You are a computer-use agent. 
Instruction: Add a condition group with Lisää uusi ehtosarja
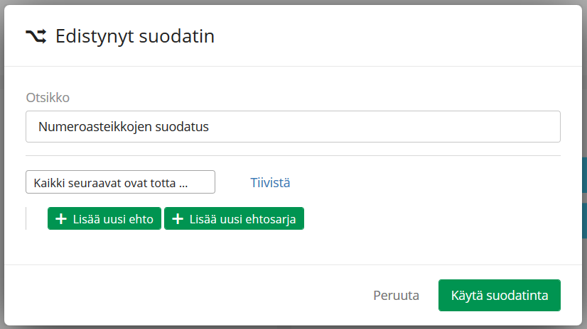pos(234,218)
